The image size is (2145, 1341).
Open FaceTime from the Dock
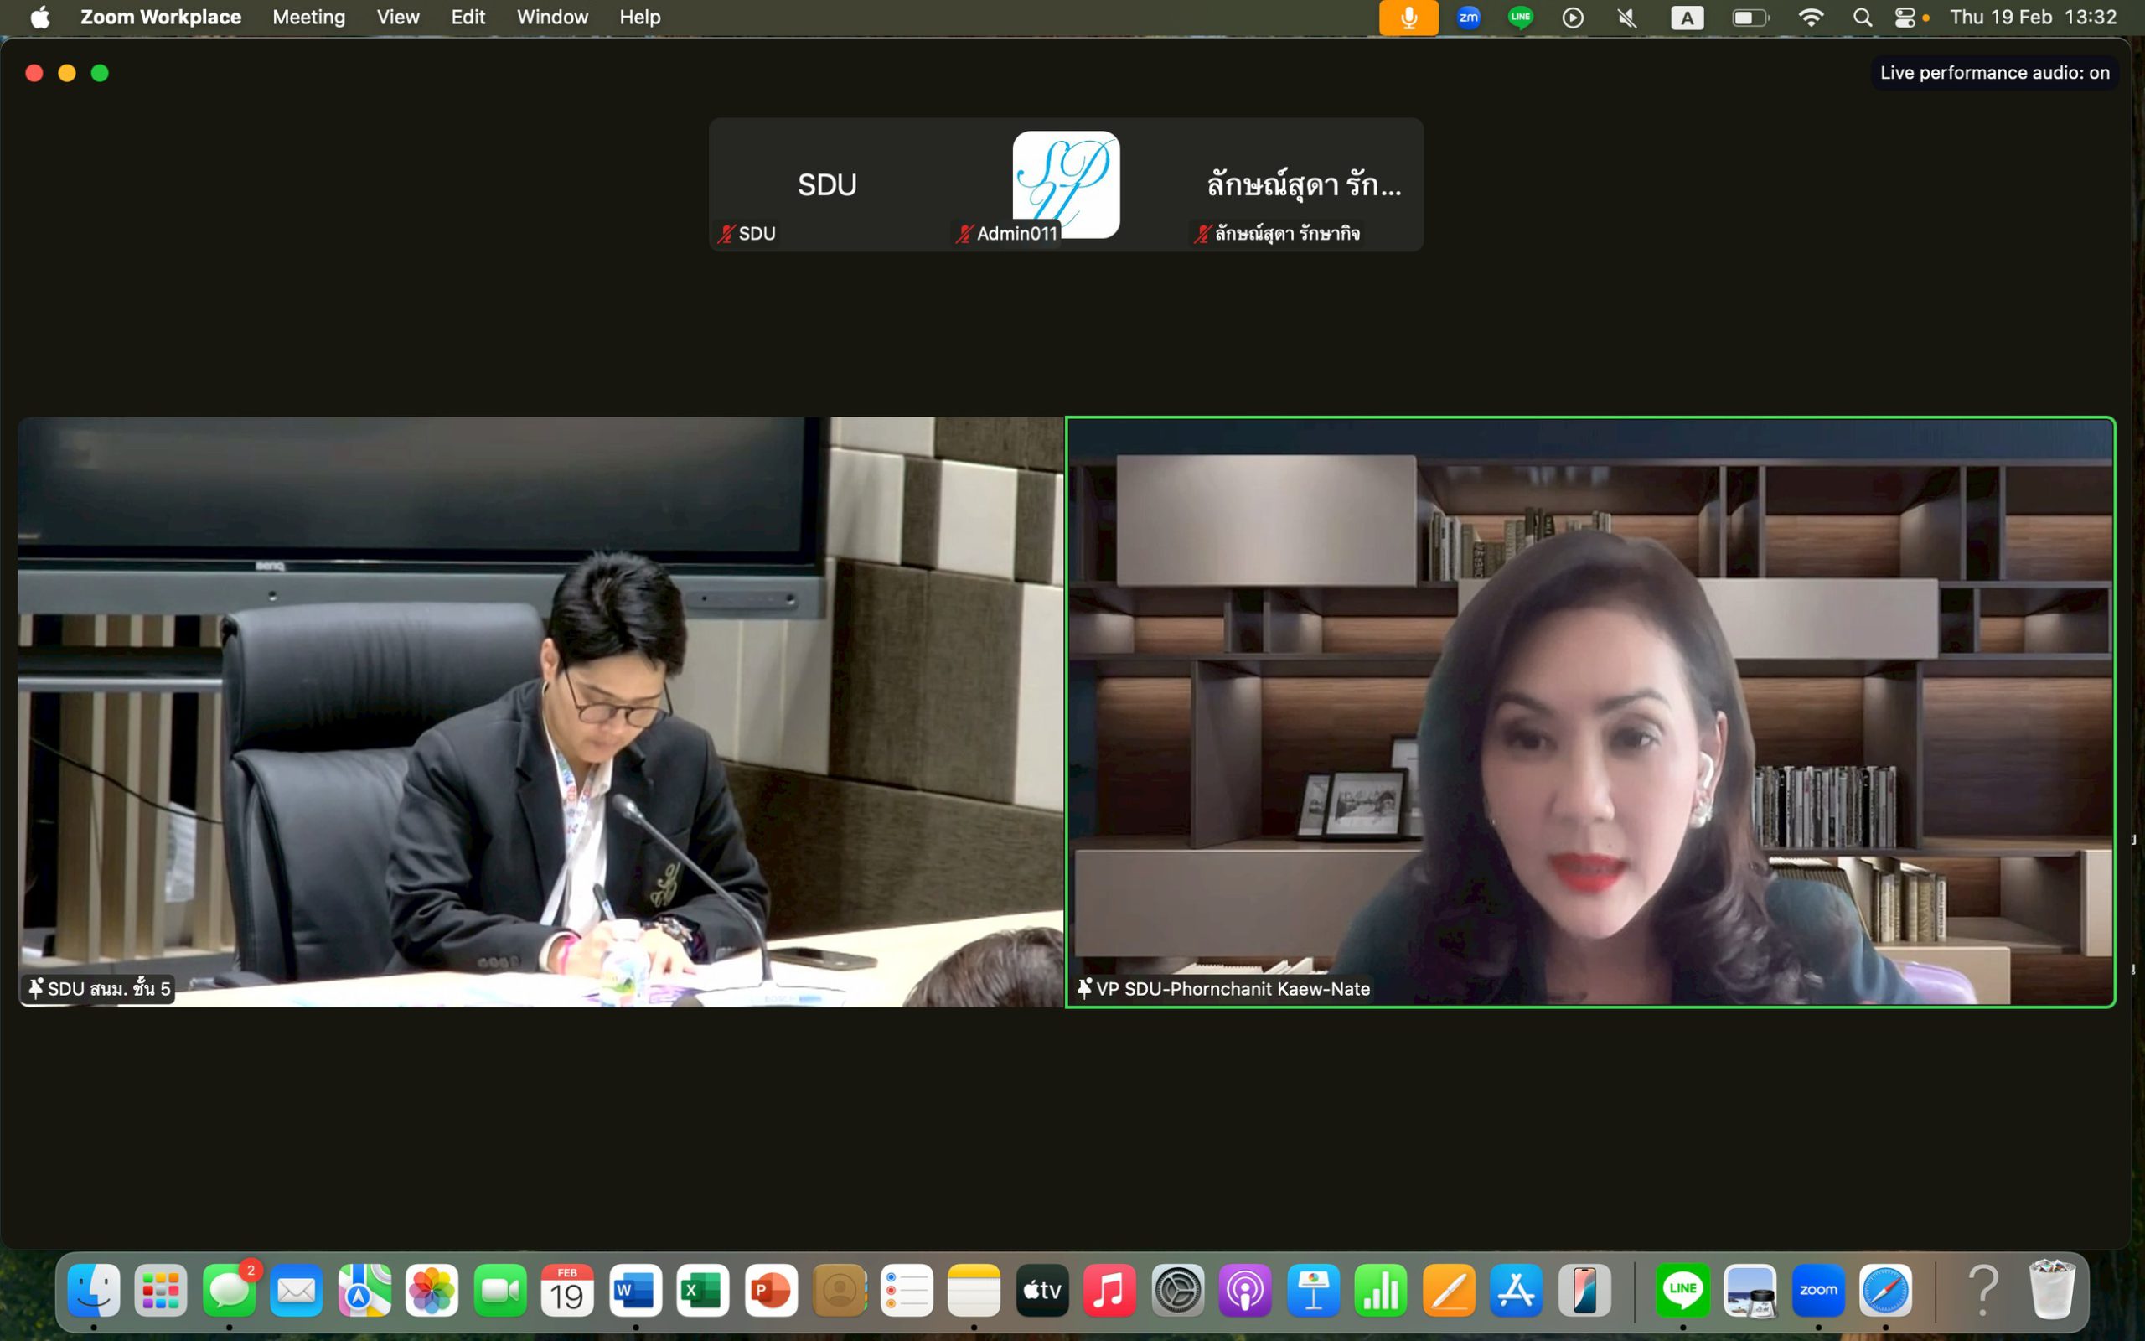pos(500,1291)
